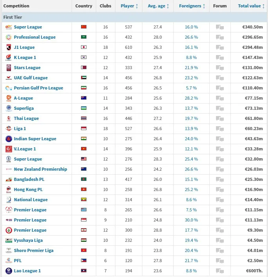This screenshot has width=268, height=277.
Task: Open the UAE Gulf League link
Action: (x=31, y=78)
